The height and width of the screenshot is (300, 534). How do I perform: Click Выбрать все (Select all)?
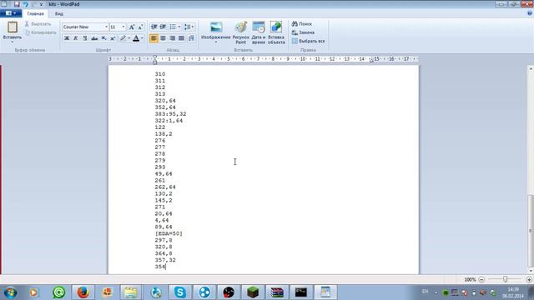click(308, 41)
